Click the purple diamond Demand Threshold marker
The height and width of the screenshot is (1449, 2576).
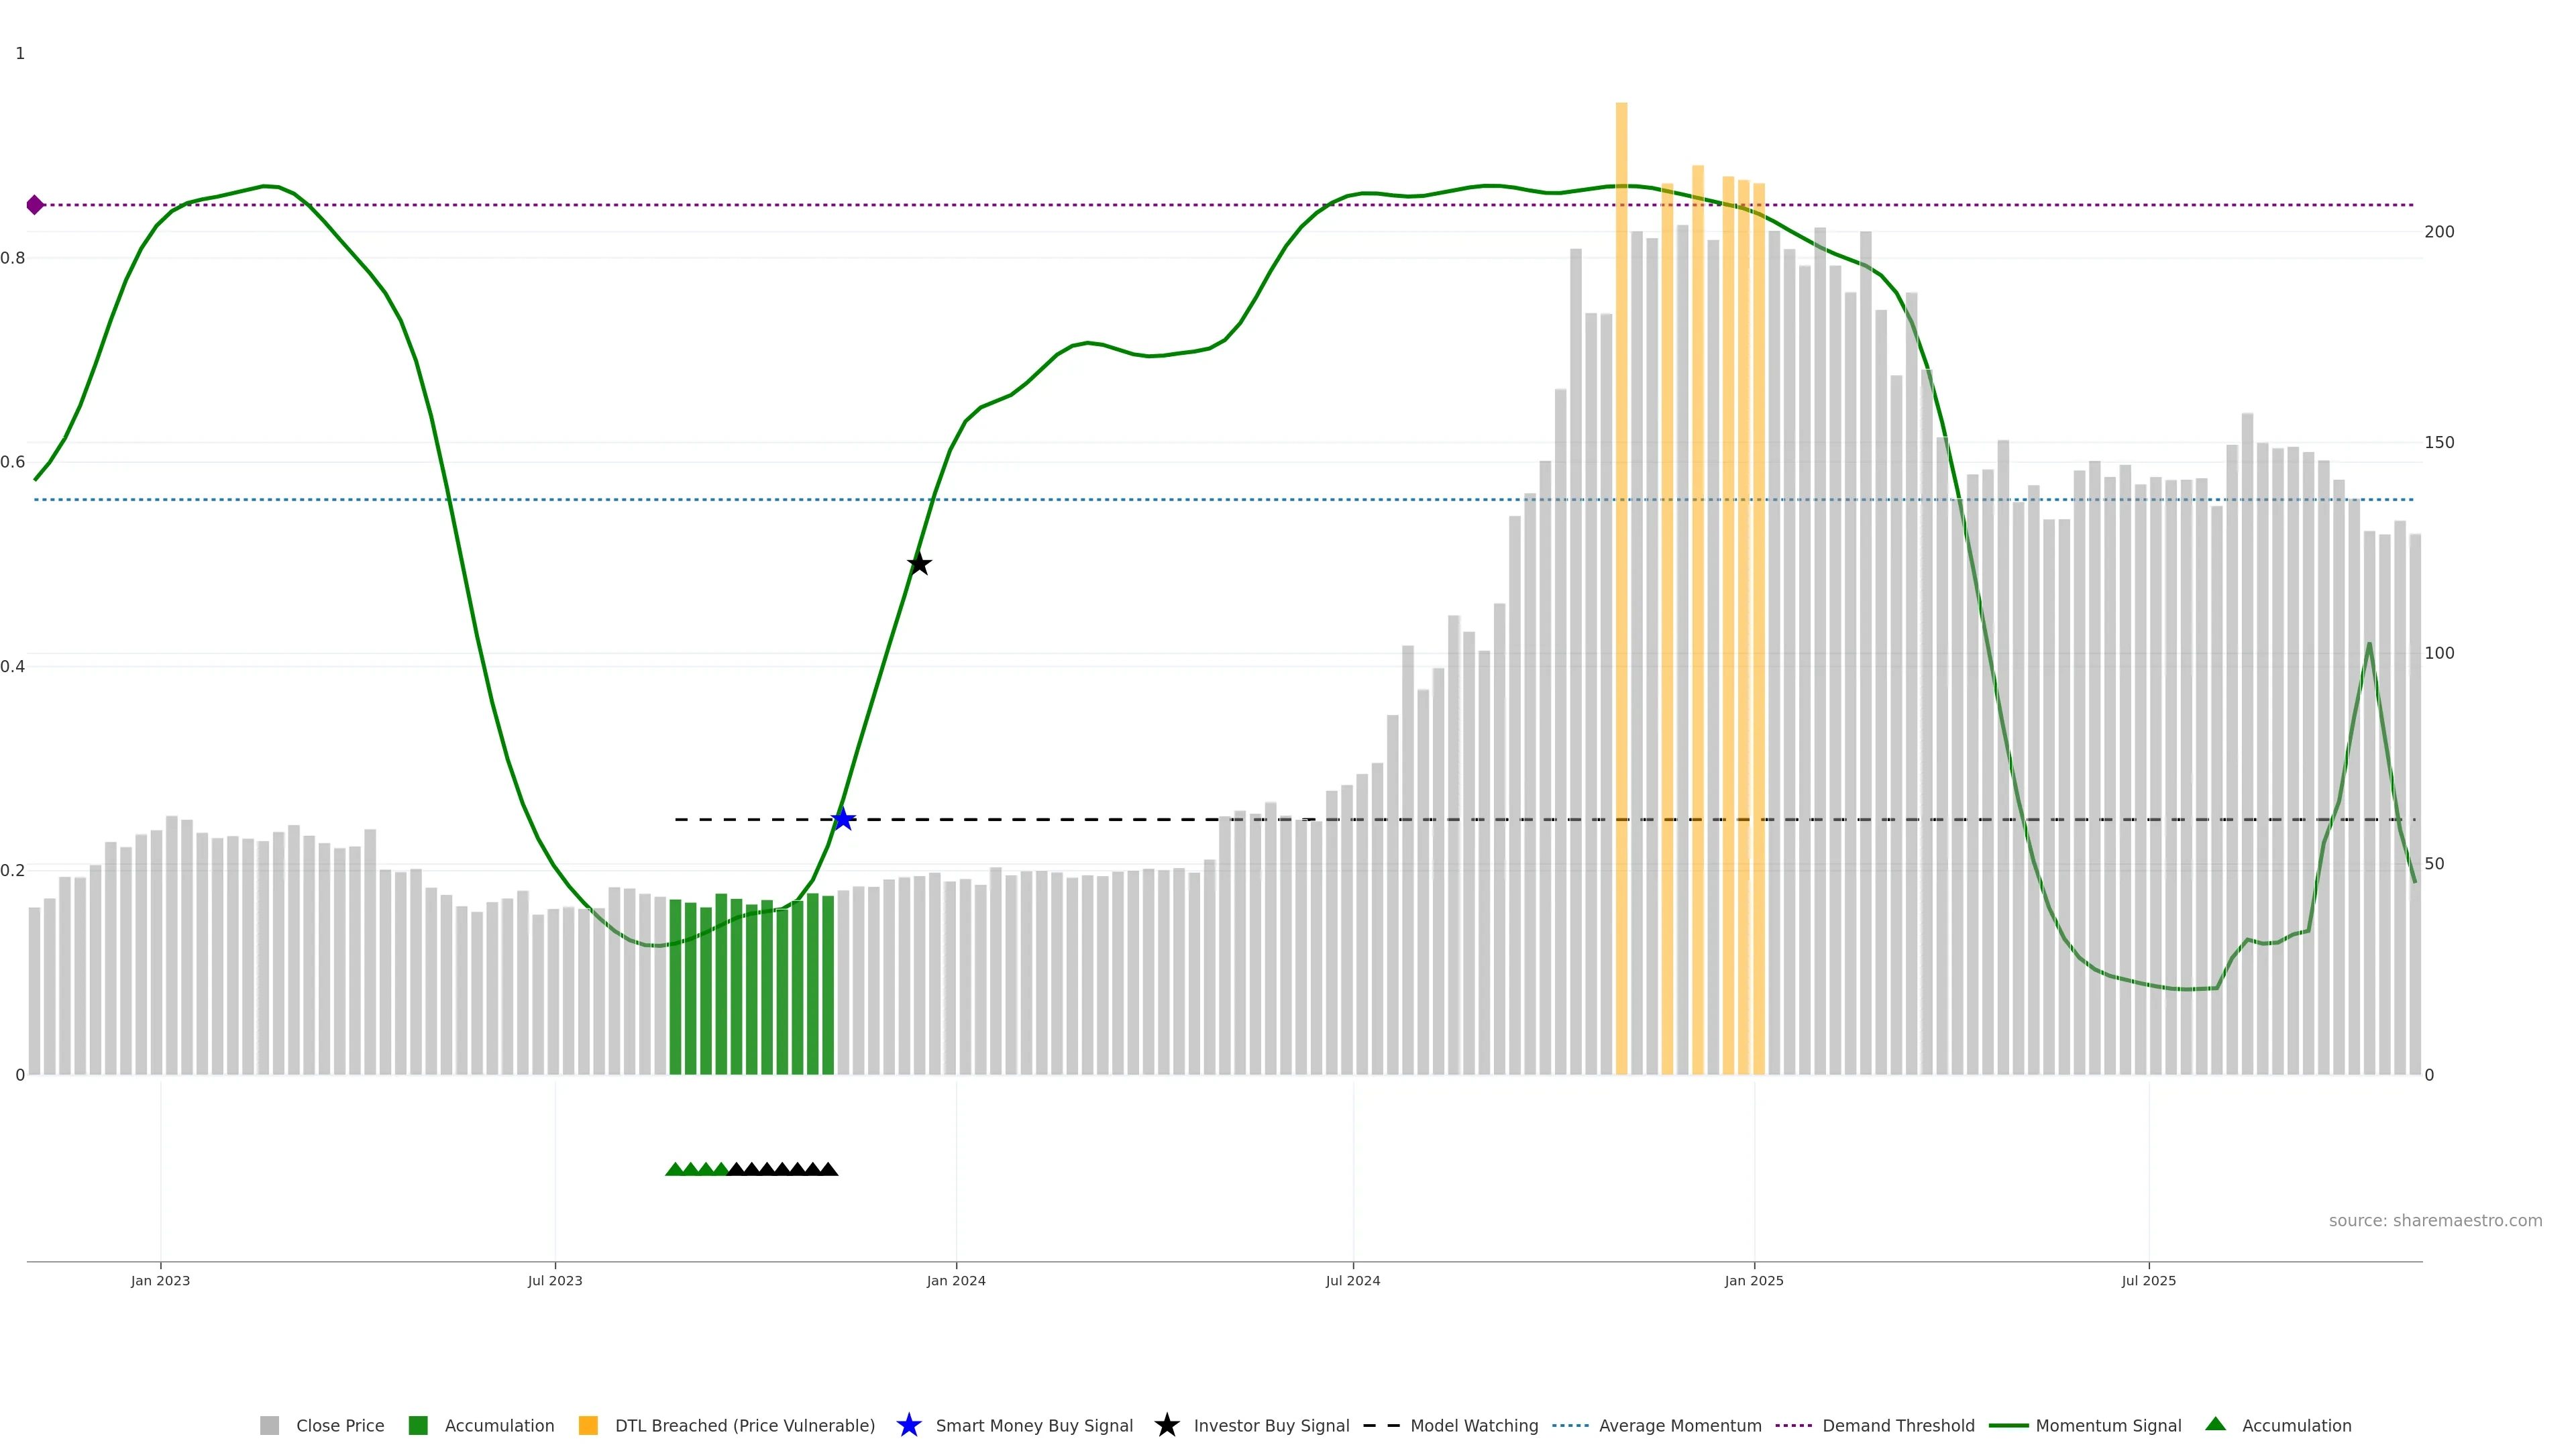[x=35, y=205]
